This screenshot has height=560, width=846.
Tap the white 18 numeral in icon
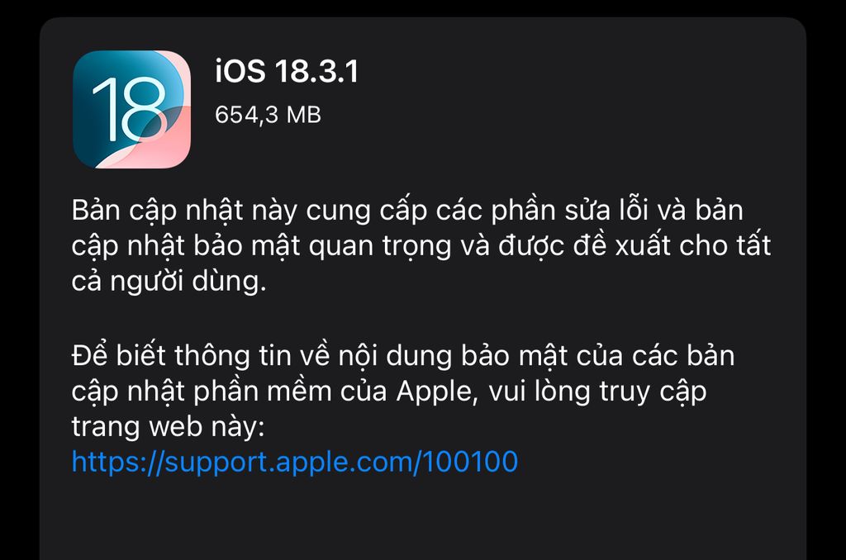click(x=130, y=110)
